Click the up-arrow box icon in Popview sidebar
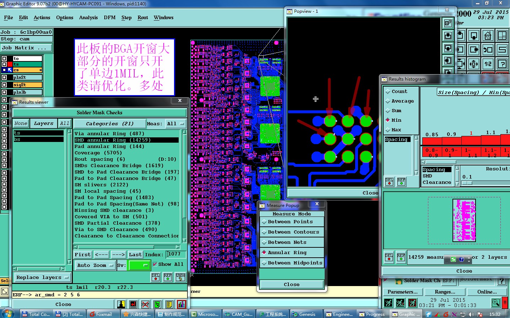Screen dimensions: 510x318 (x=448, y=36)
